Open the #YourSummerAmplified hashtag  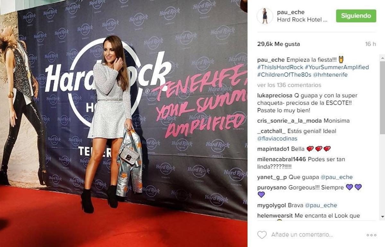[x=337, y=67]
